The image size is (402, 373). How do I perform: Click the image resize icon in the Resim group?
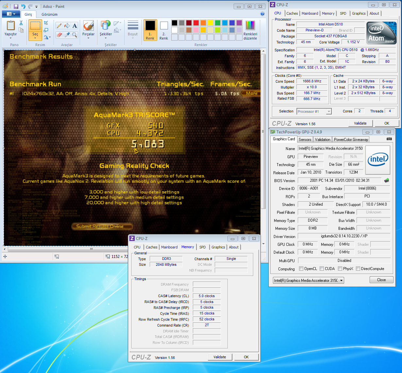coord(46,30)
